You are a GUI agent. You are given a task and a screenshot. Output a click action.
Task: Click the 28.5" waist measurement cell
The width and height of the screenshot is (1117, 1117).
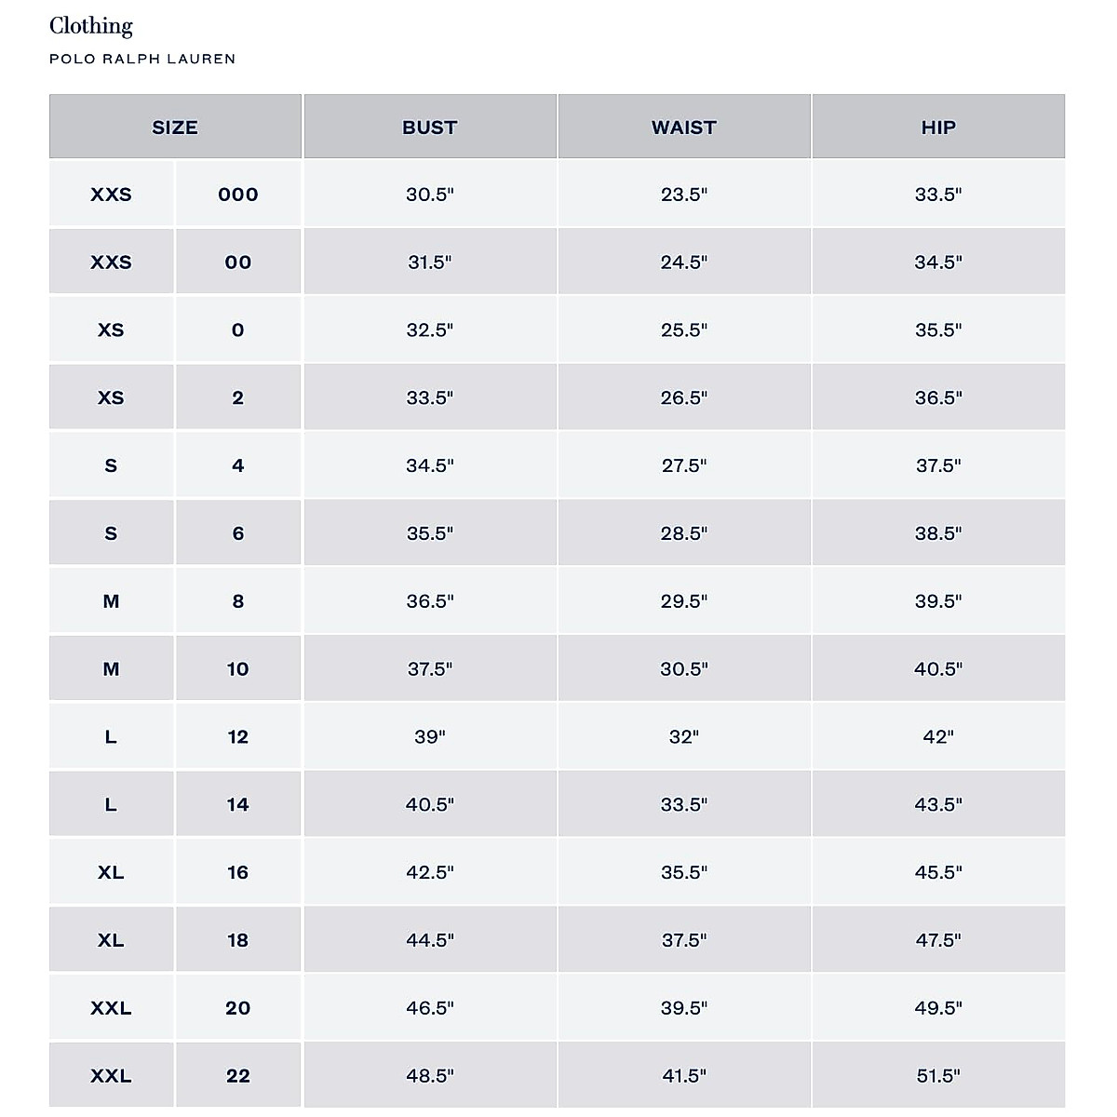pos(683,533)
